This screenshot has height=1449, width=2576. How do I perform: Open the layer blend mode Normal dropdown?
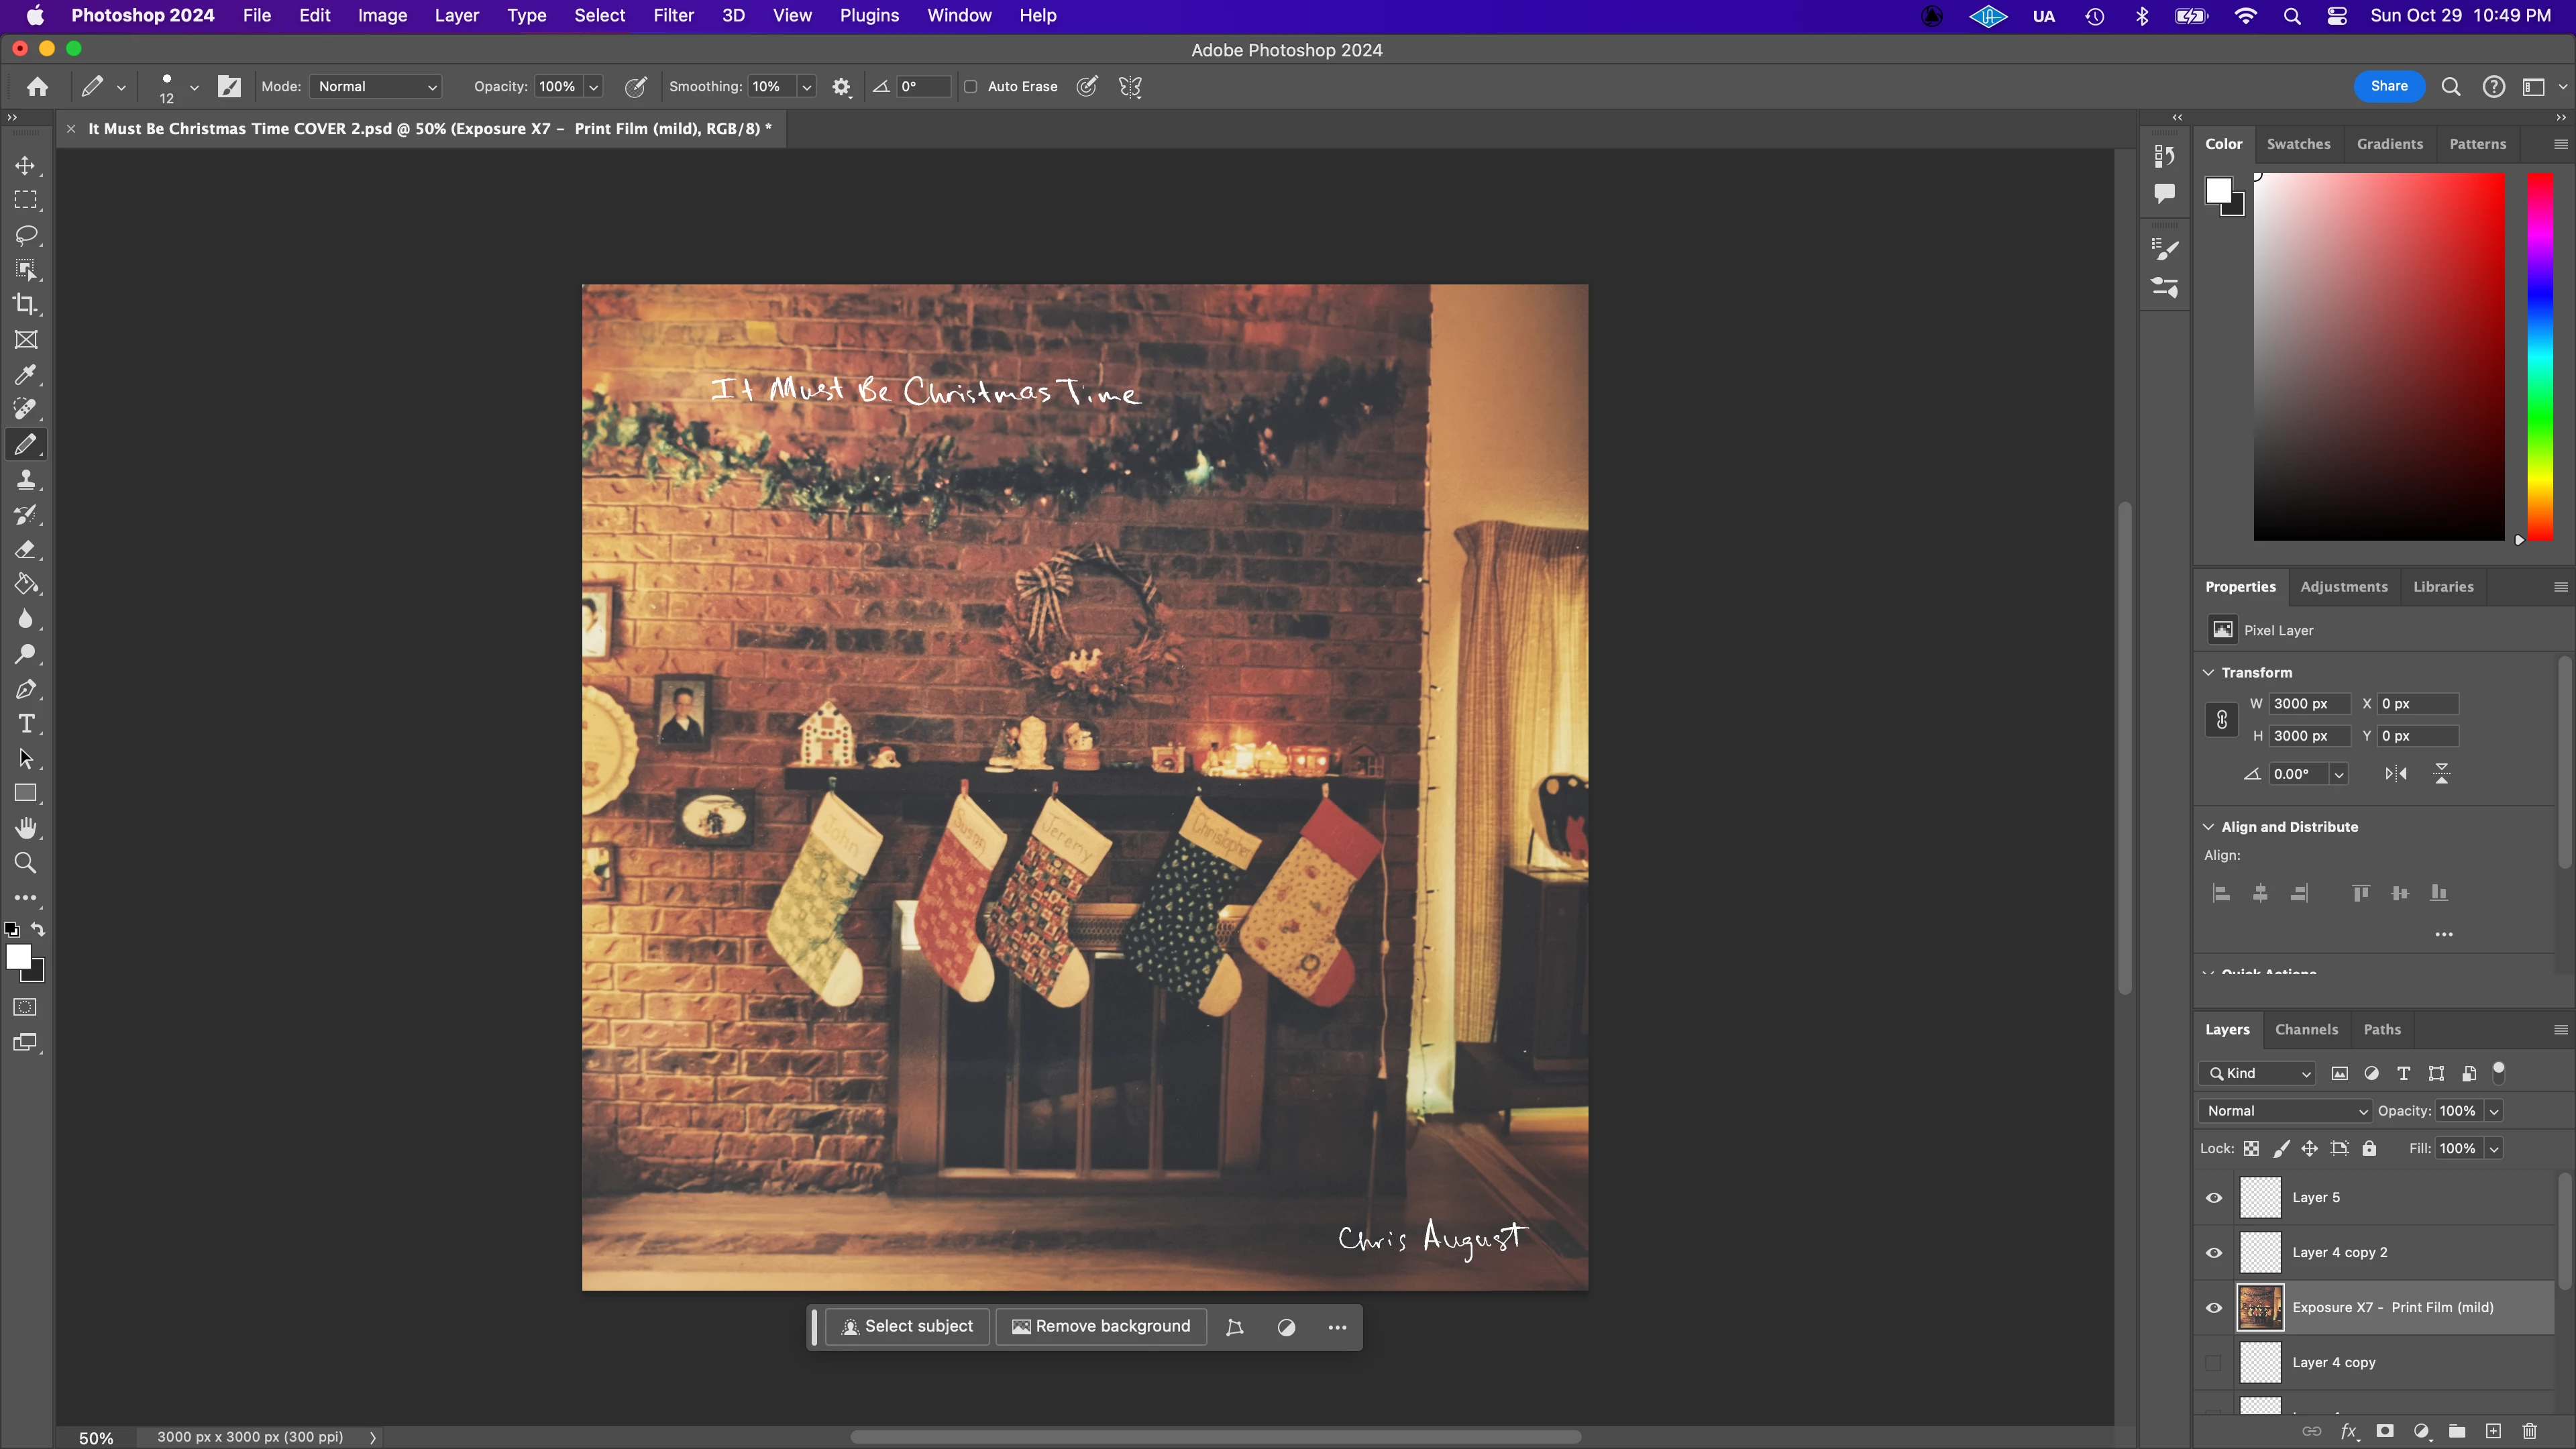click(x=2285, y=1111)
